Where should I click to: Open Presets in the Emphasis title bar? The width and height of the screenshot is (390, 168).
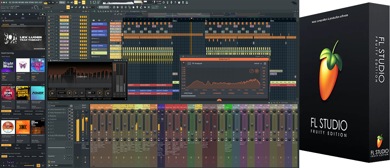coord(116,60)
